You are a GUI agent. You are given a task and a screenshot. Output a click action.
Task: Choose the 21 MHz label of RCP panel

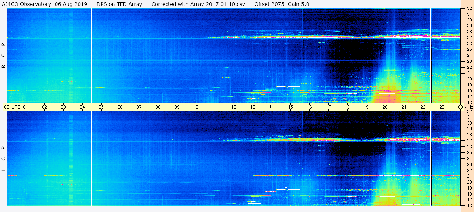(x=469, y=73)
